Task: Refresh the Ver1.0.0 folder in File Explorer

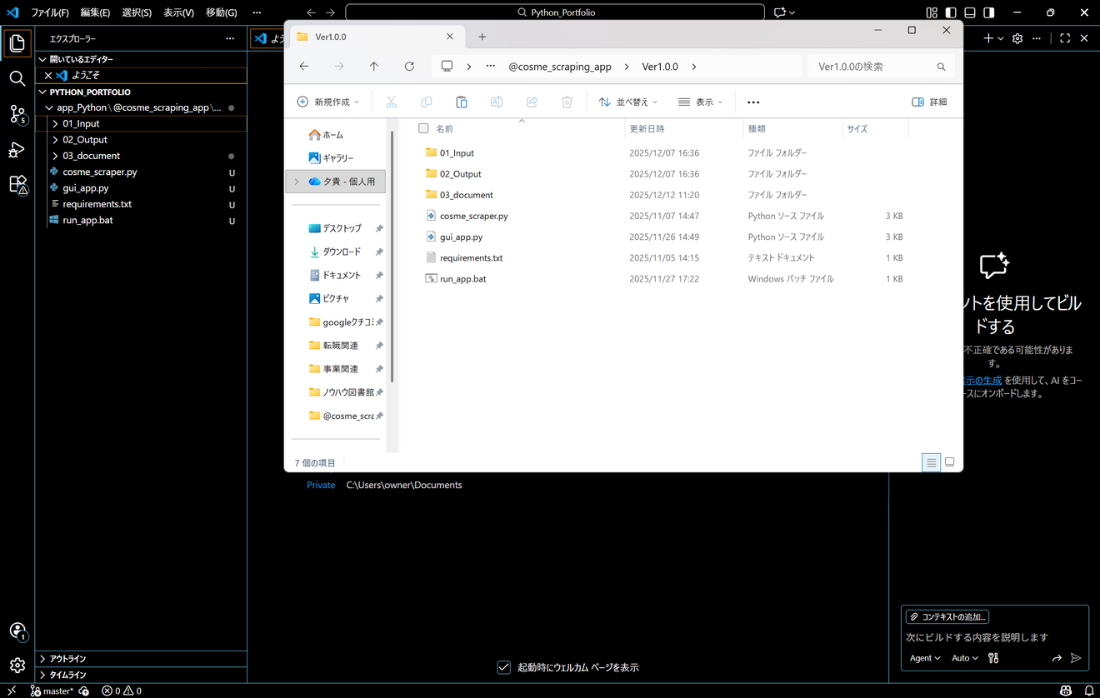Action: [409, 67]
